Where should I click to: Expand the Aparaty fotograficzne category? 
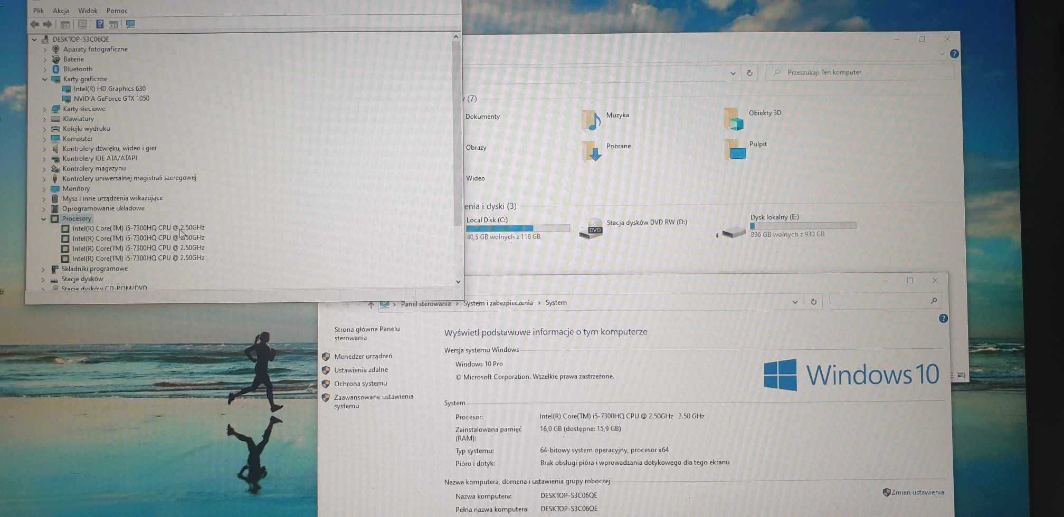tap(45, 50)
